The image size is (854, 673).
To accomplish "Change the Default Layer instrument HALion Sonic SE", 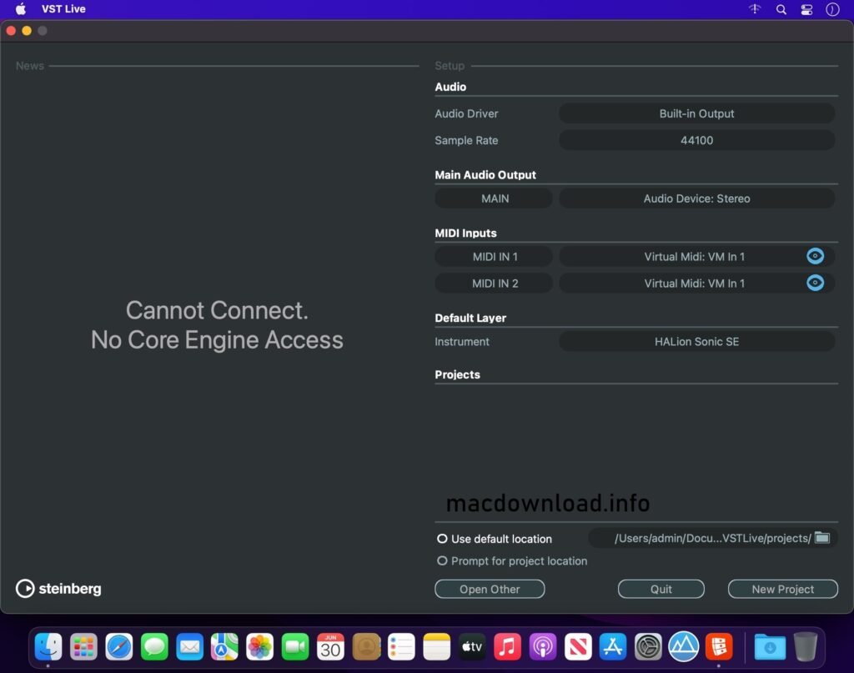I will (x=697, y=341).
